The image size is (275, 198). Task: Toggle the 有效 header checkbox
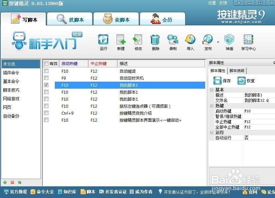point(46,63)
